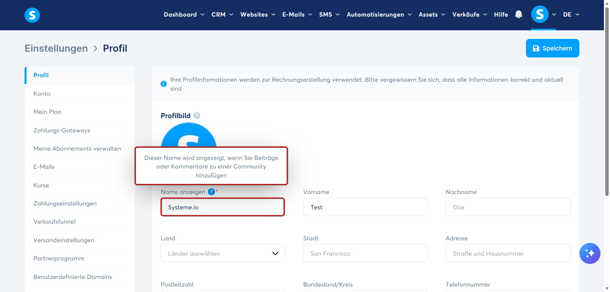Expand the CRM menu
The width and height of the screenshot is (610, 292).
tap(222, 14)
